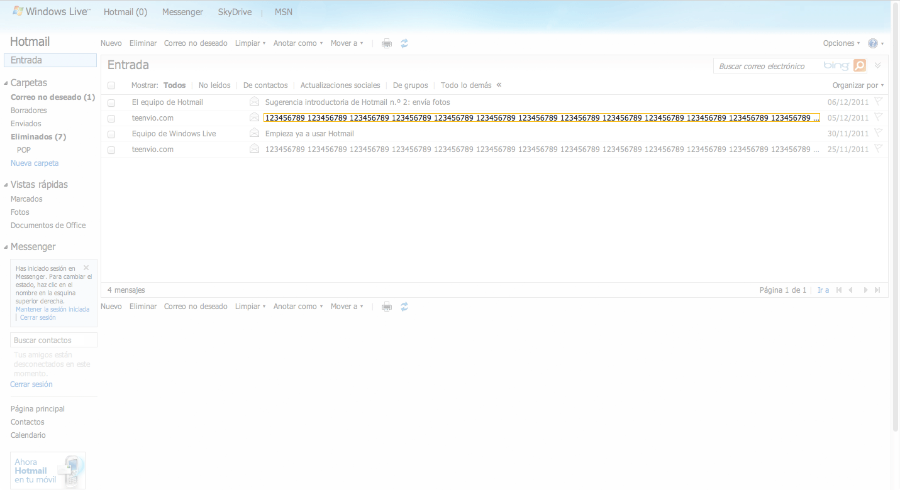This screenshot has width=900, height=490.
Task: Flag the 25/11/2011 teenvio.com message
Action: tap(879, 148)
